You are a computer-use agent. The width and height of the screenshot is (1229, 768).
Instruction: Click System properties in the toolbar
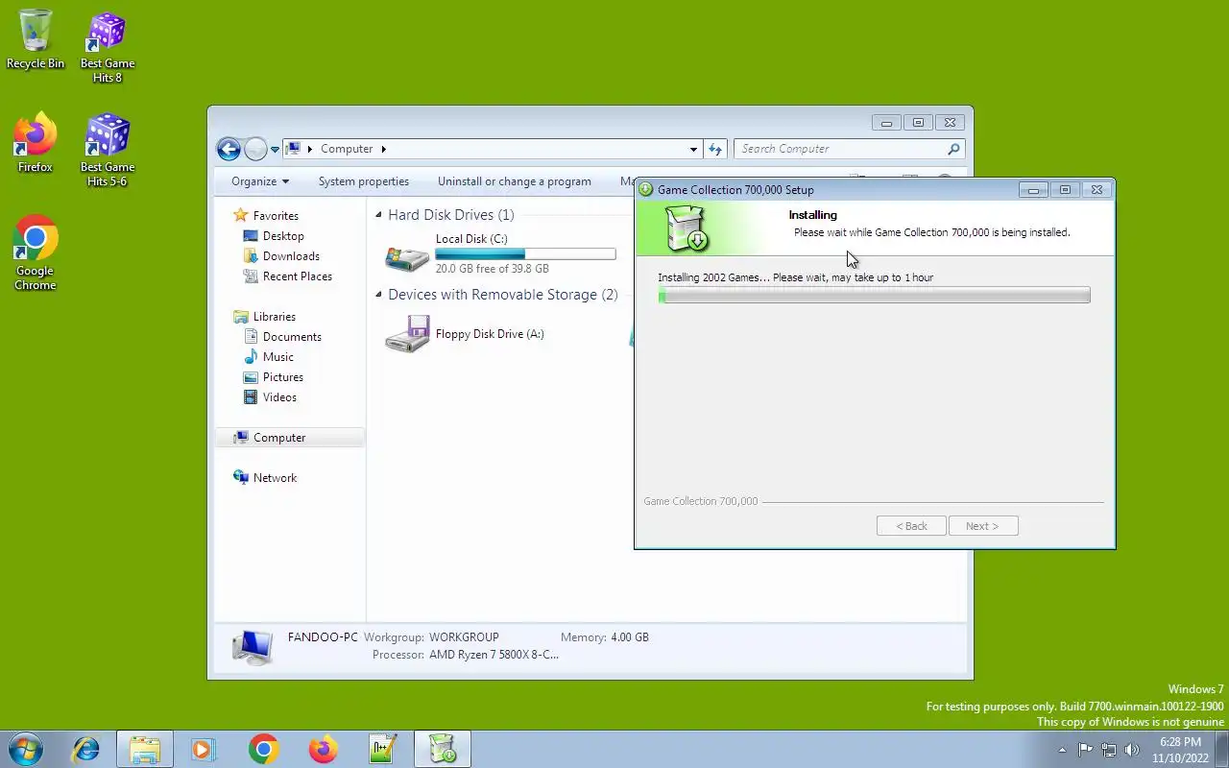(364, 181)
